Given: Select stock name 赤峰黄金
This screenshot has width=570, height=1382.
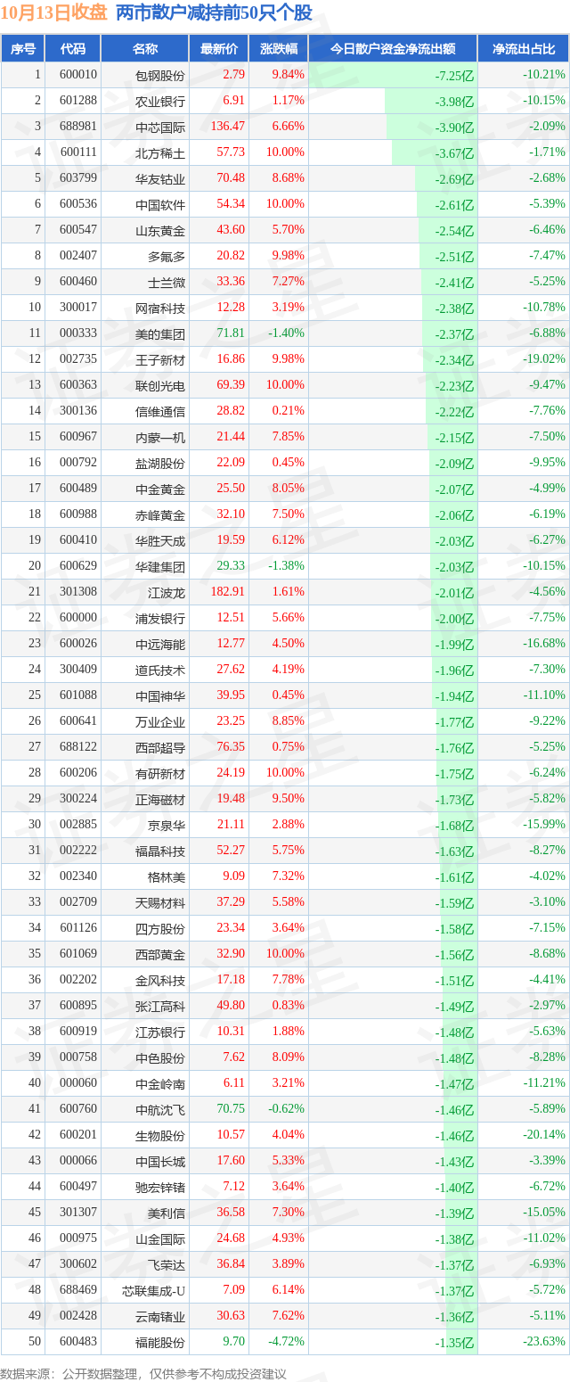Looking at the screenshot, I should point(160,515).
